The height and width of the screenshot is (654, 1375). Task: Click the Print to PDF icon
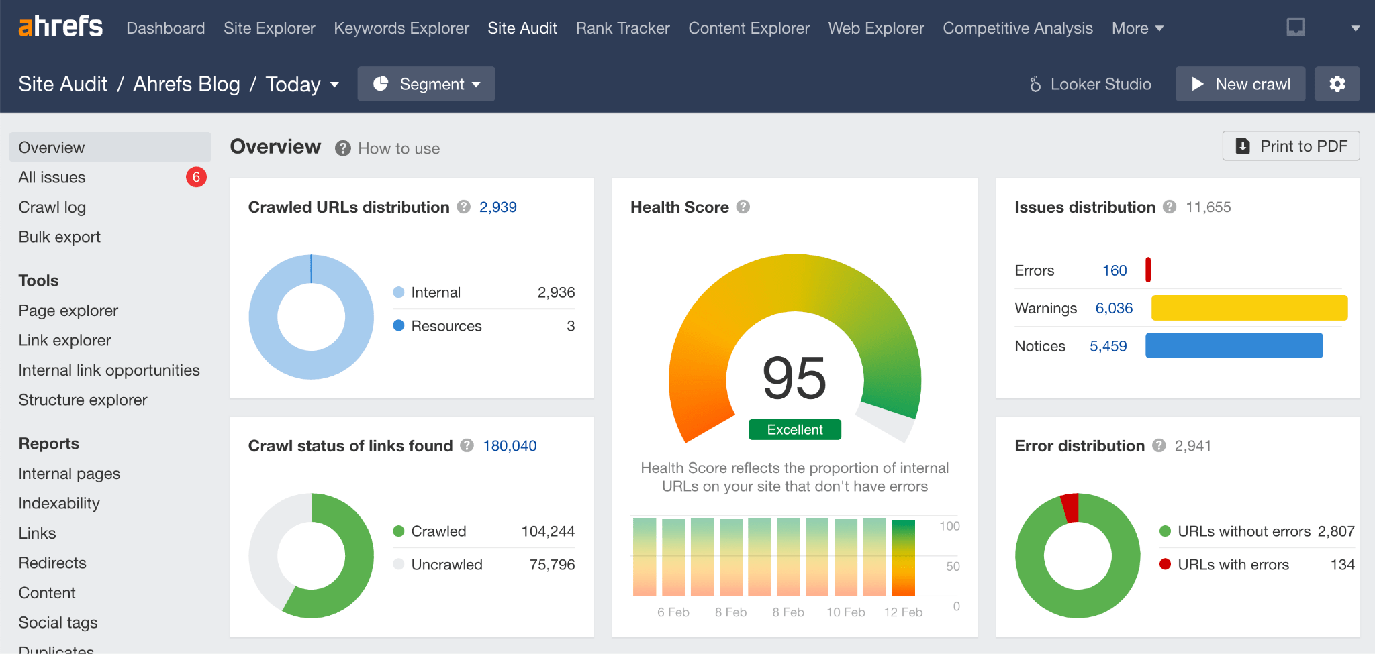click(x=1244, y=146)
